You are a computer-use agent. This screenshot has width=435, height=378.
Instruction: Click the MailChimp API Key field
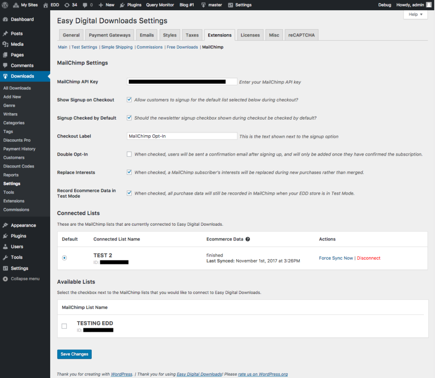pos(182,81)
